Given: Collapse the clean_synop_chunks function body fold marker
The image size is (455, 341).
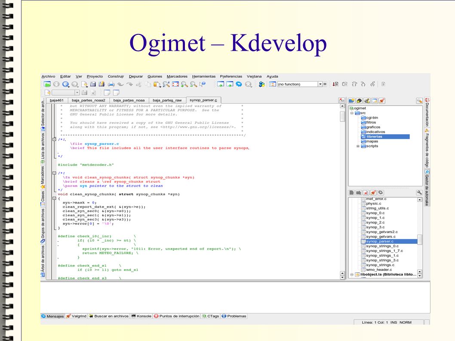Looking at the screenshot, I should click(54, 199).
